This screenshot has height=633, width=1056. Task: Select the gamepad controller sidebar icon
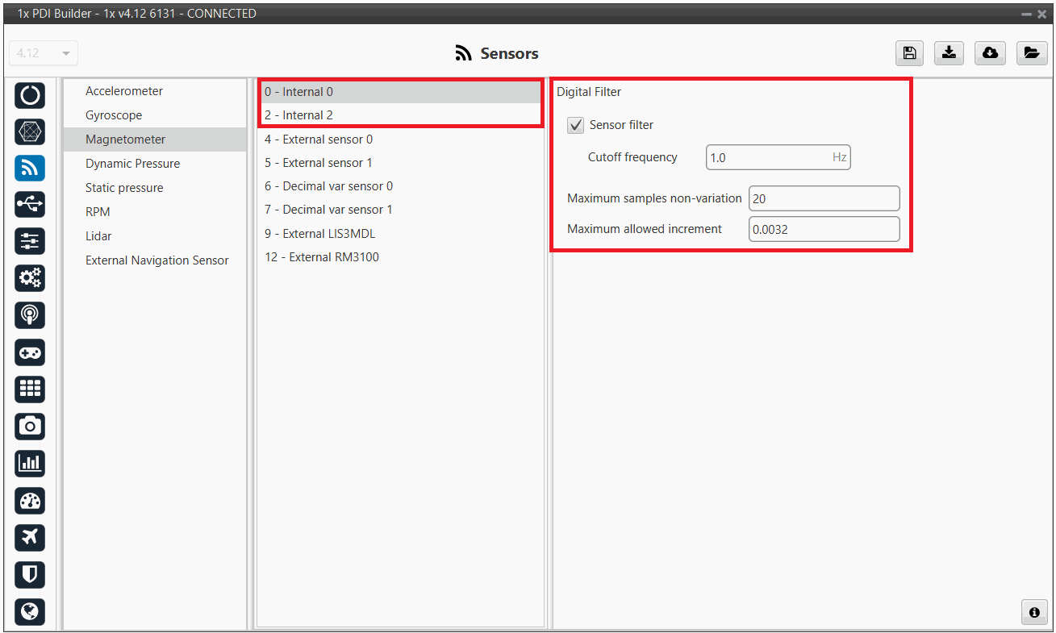point(30,352)
